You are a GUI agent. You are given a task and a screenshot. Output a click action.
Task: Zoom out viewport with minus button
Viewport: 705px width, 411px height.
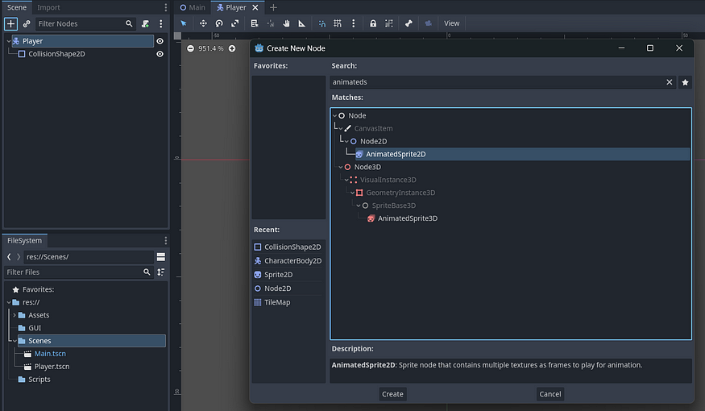pos(191,48)
